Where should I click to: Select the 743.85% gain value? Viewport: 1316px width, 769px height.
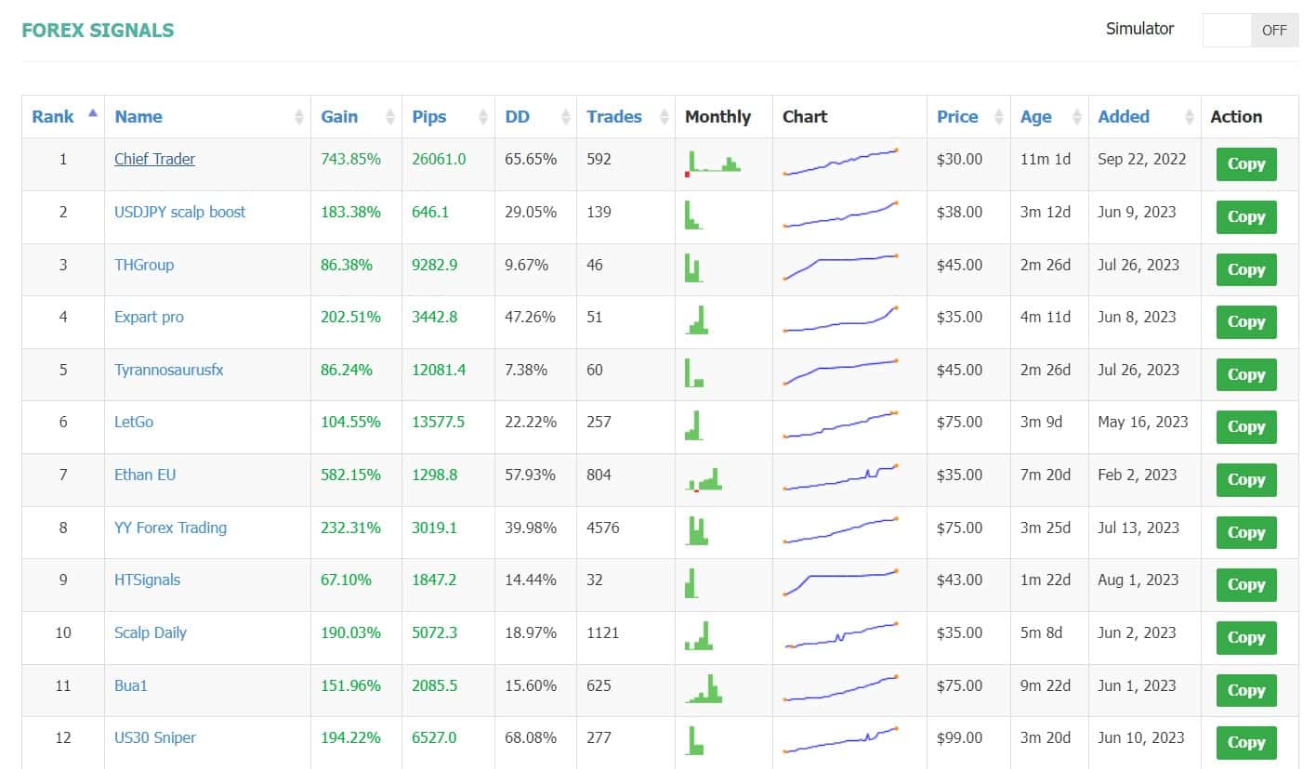tap(351, 159)
